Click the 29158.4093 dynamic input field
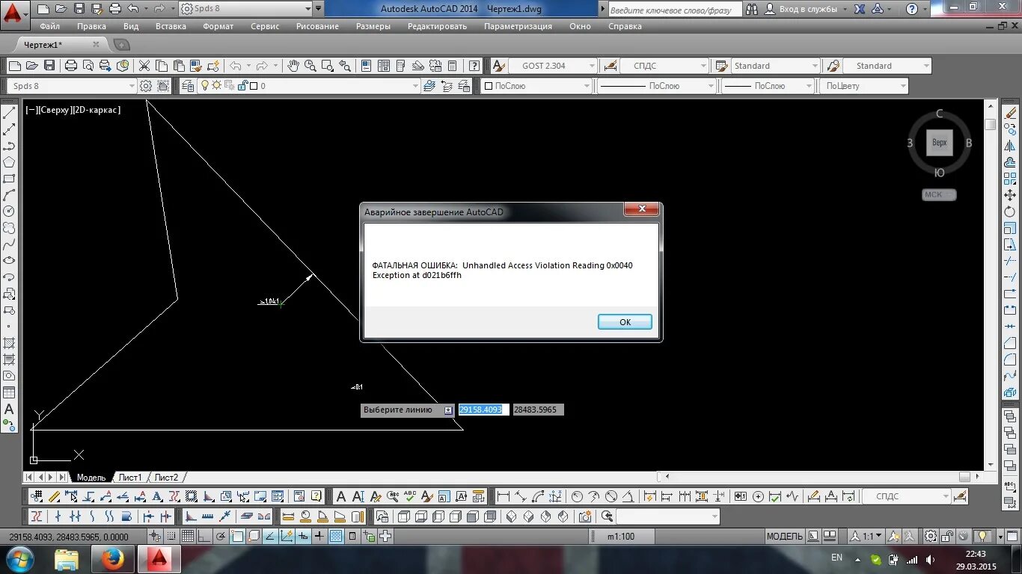The height and width of the screenshot is (574, 1022). click(483, 410)
